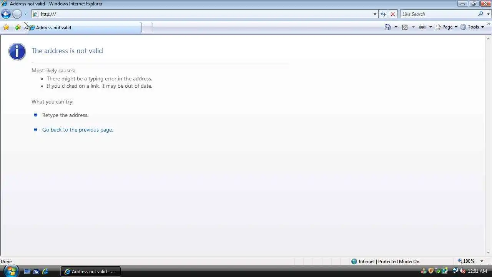Click the scrollbar down arrow
This screenshot has width=492, height=277.
pyautogui.click(x=489, y=253)
